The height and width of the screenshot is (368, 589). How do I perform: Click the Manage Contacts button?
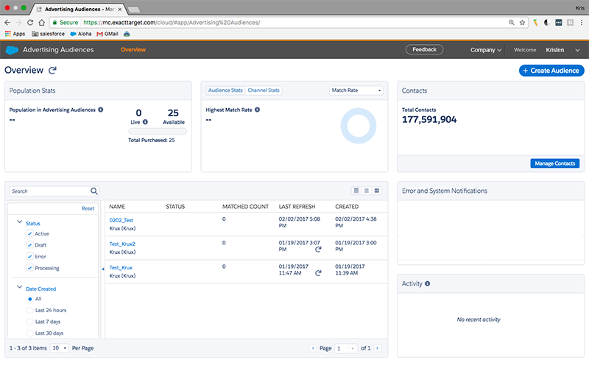[x=555, y=163]
